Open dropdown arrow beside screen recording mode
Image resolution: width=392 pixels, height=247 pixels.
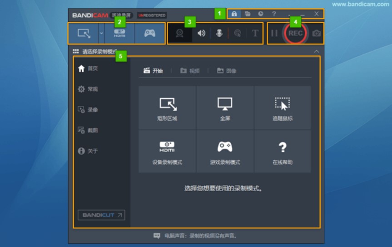coord(101,33)
